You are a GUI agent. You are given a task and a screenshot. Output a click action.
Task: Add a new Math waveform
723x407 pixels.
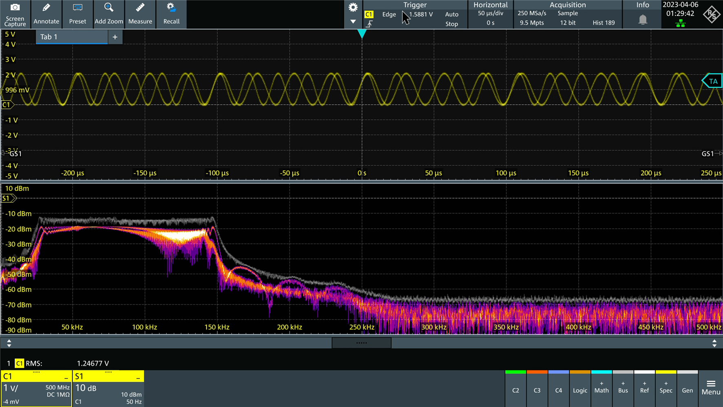pyautogui.click(x=601, y=387)
